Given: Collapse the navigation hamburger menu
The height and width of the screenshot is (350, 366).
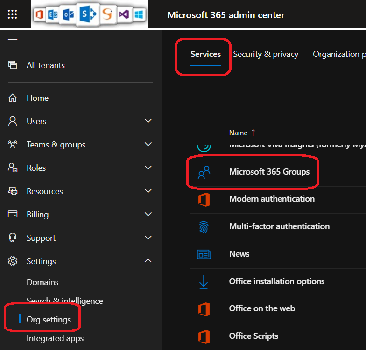Looking at the screenshot, I should 13,42.
